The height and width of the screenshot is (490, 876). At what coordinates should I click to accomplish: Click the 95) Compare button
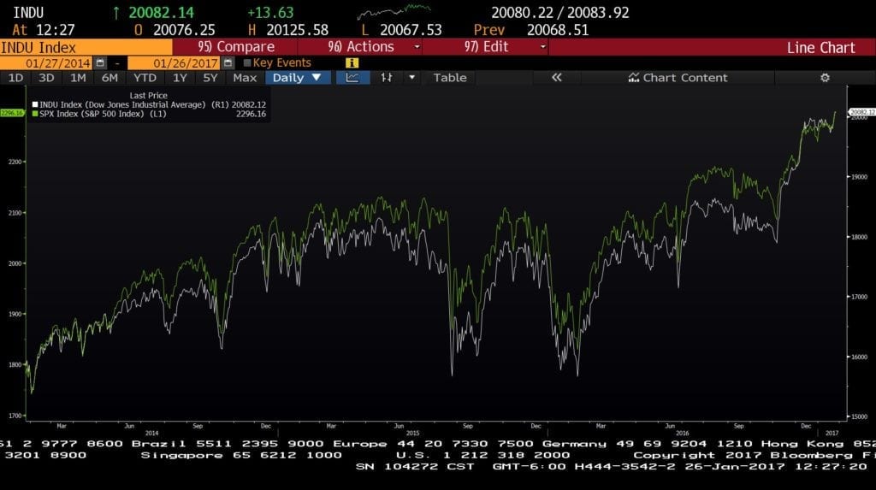pyautogui.click(x=235, y=47)
